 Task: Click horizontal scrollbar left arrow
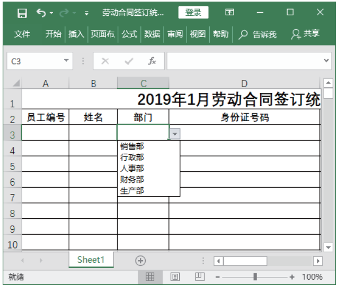click(x=218, y=261)
